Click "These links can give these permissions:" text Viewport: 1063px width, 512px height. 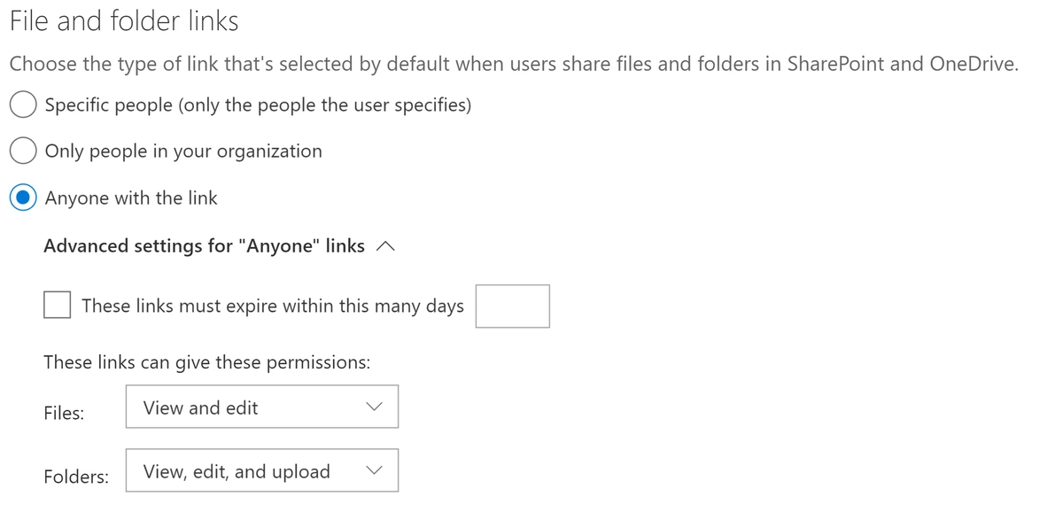(x=206, y=362)
